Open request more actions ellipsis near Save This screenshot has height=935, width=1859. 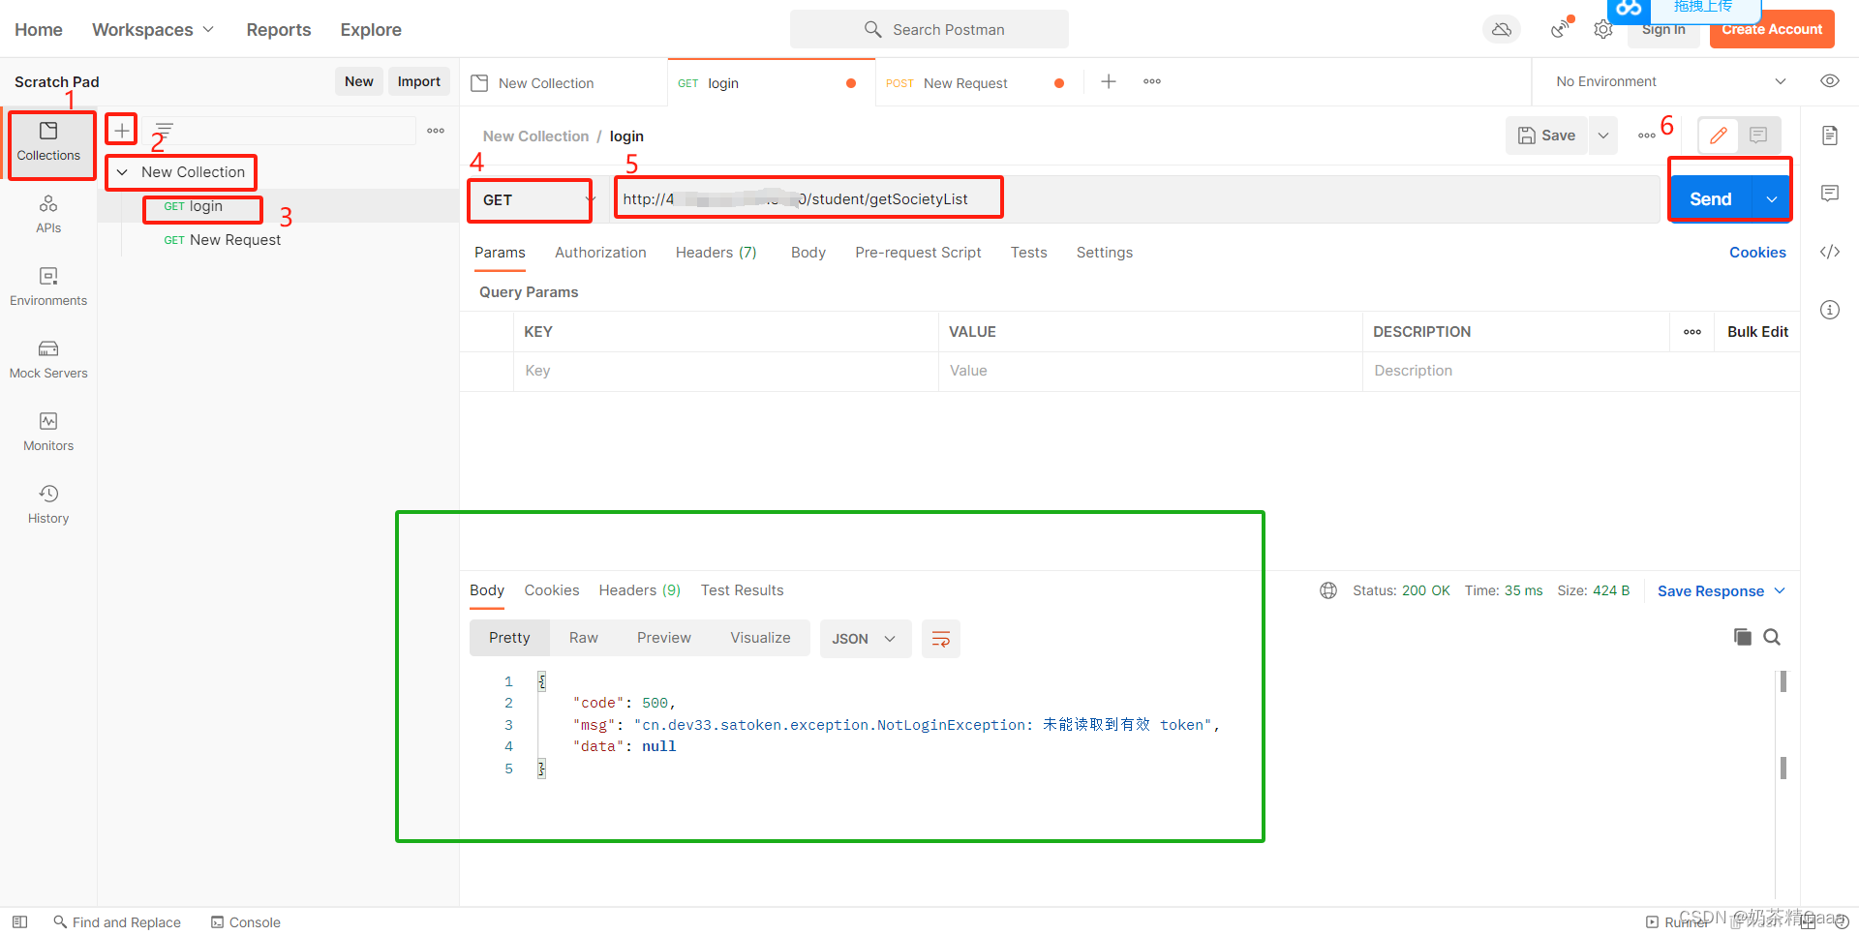pos(1647,136)
